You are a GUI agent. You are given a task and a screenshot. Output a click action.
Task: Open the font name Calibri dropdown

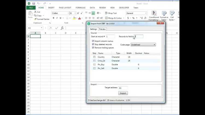[x=68, y=13]
